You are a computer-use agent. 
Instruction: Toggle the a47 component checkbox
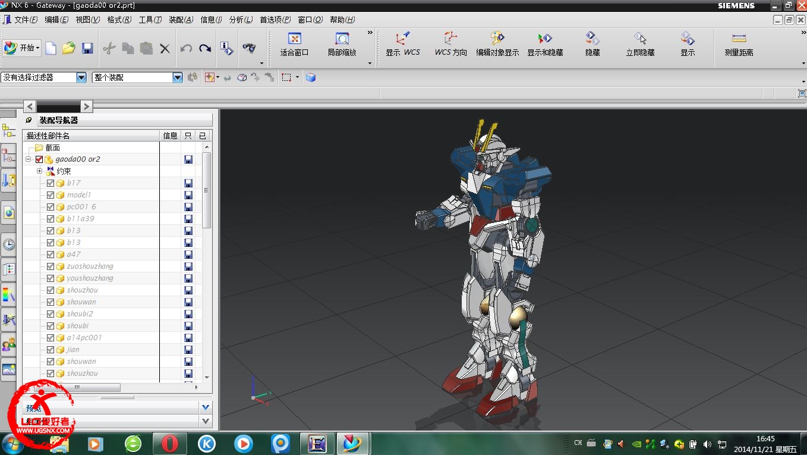tap(51, 255)
